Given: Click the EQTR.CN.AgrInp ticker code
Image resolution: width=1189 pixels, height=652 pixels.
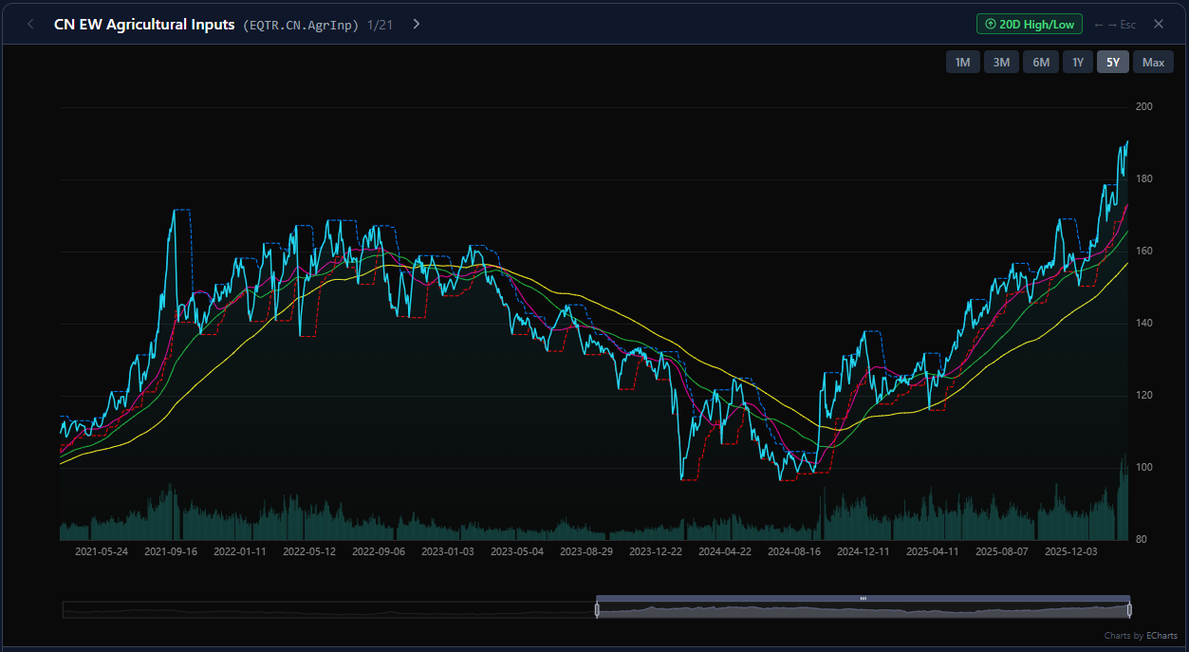Looking at the screenshot, I should click(301, 25).
